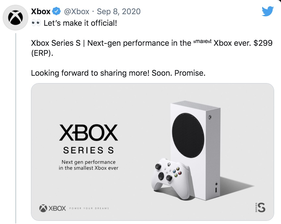Viewport: 281px width, 224px height.
Task: Click the Xbox sphere logo in image footer
Action: pos(43,208)
